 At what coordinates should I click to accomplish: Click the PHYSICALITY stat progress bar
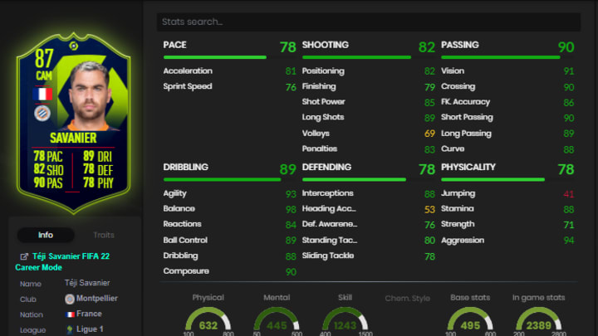click(x=507, y=179)
